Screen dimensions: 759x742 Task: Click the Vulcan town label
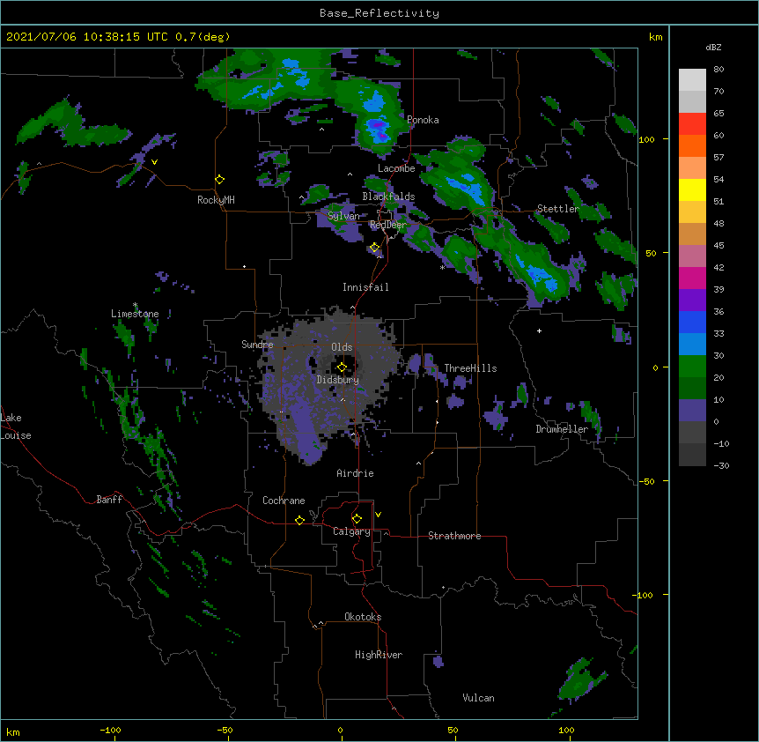(478, 698)
